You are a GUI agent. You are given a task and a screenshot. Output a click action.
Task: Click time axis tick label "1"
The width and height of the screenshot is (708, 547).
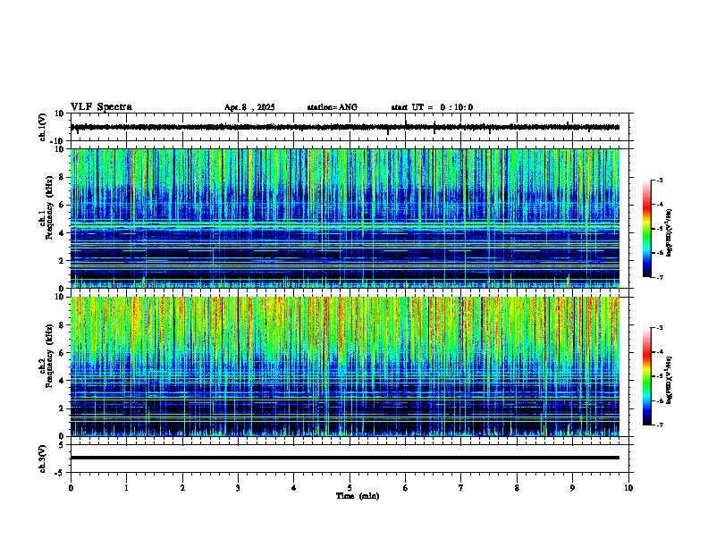(x=126, y=488)
